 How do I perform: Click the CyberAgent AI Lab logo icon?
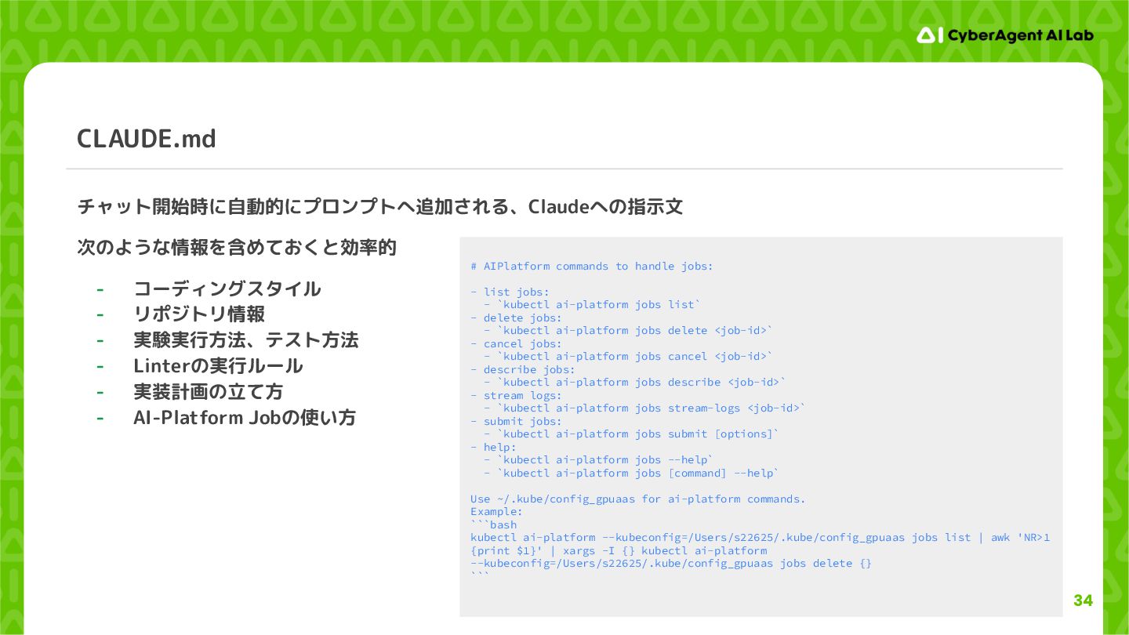[930, 34]
